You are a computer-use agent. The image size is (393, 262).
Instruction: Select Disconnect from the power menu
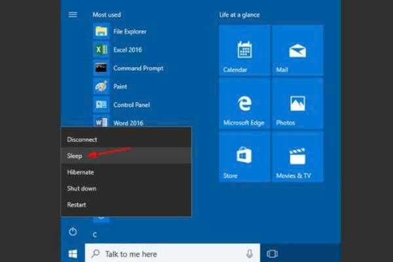coord(126,140)
